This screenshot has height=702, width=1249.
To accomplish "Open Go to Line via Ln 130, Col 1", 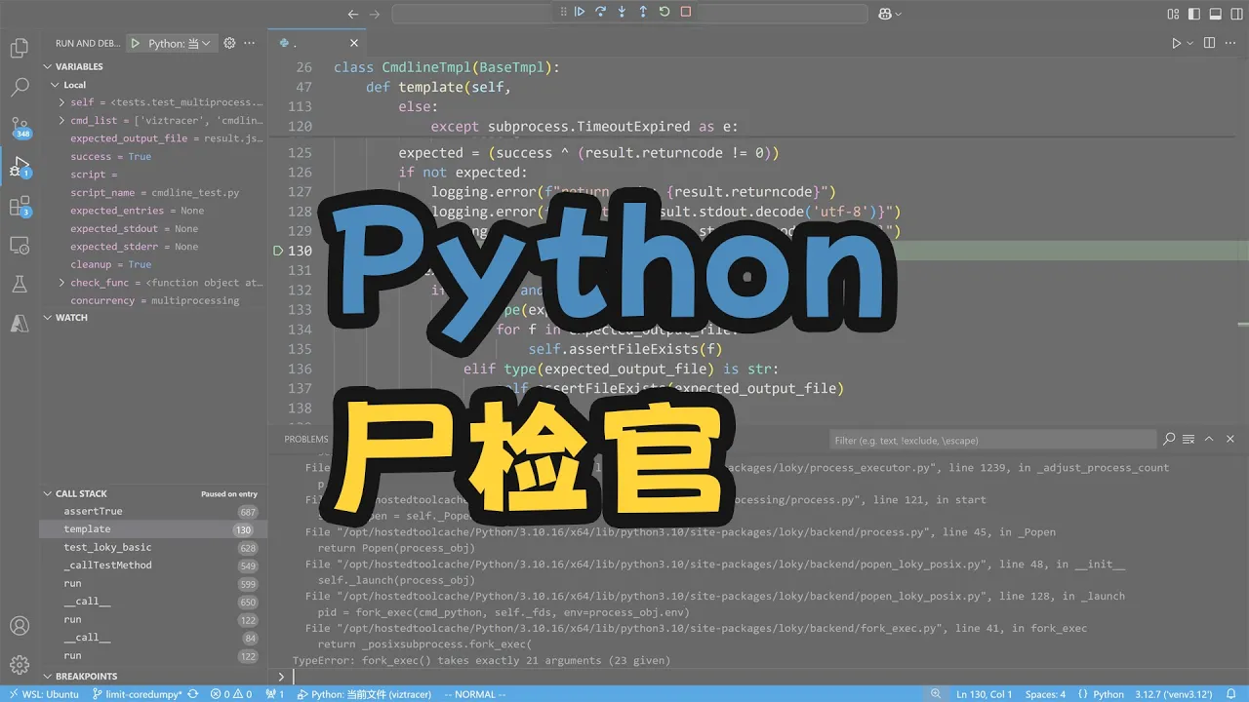I will pos(986,694).
